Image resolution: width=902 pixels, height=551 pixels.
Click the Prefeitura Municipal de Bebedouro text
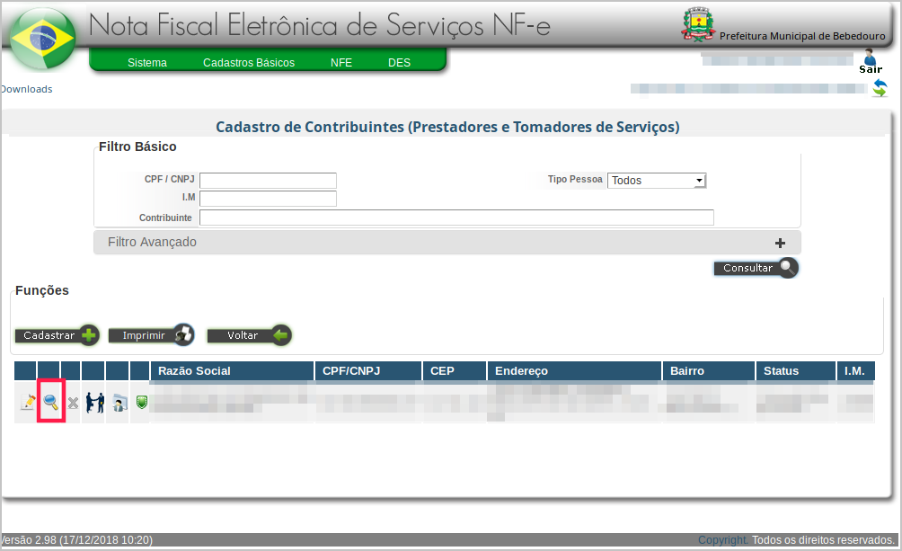802,36
